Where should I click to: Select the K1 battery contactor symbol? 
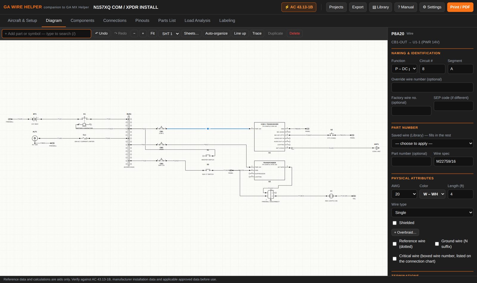(84, 122)
